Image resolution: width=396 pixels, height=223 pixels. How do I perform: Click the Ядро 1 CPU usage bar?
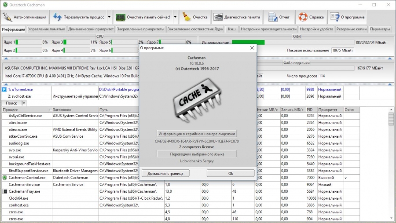coord(29,42)
